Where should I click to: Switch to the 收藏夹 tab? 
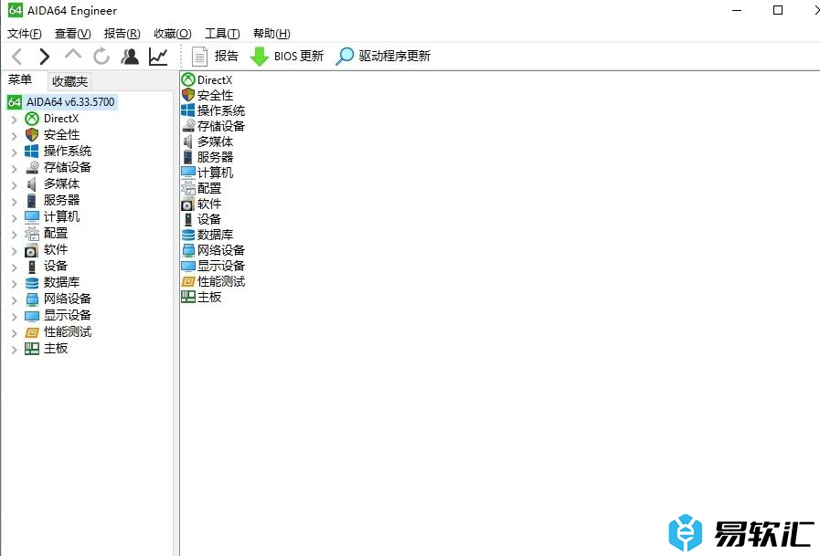tap(69, 81)
